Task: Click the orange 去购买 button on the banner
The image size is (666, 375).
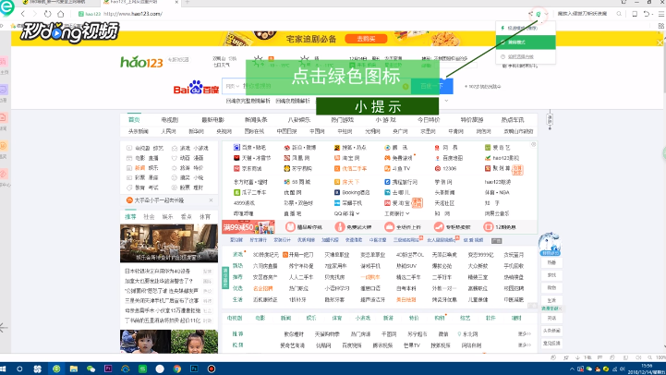Action: [366, 39]
